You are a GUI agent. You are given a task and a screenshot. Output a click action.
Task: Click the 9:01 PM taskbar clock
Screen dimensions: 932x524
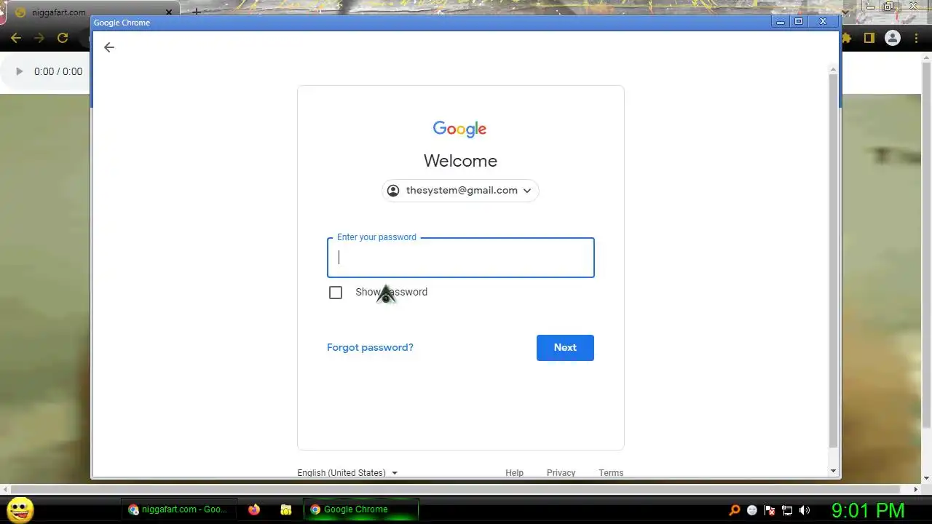tap(868, 510)
